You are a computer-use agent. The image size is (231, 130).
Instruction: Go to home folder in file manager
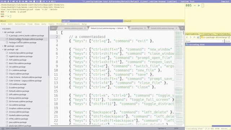[198, 38]
